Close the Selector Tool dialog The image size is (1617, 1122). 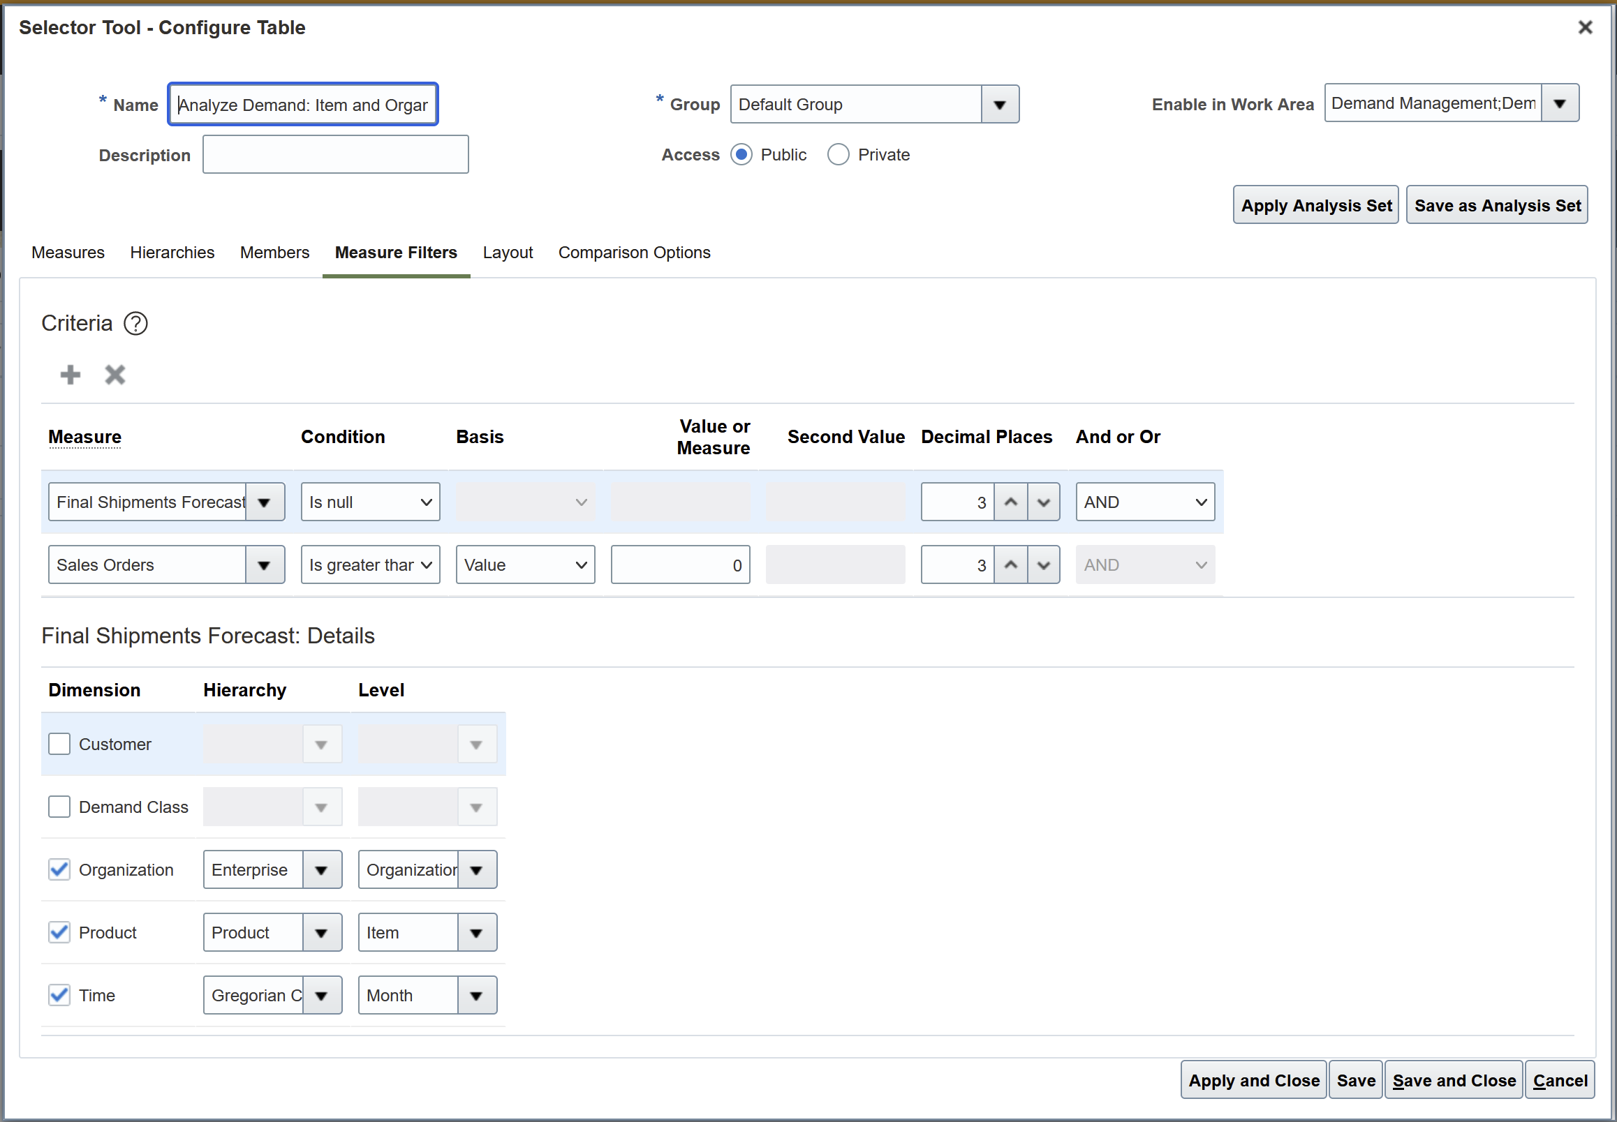pos(1585,27)
